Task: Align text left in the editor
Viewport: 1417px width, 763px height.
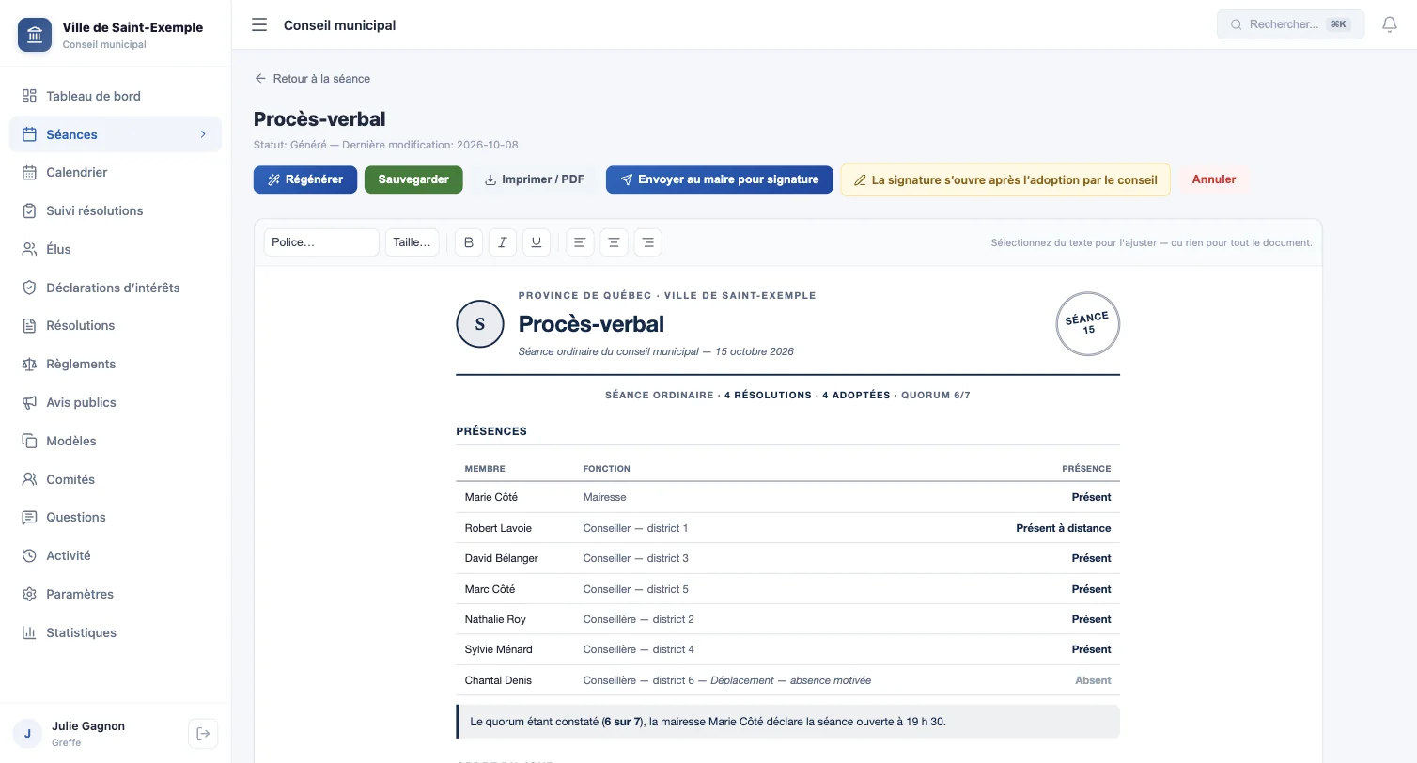Action: coord(581,242)
